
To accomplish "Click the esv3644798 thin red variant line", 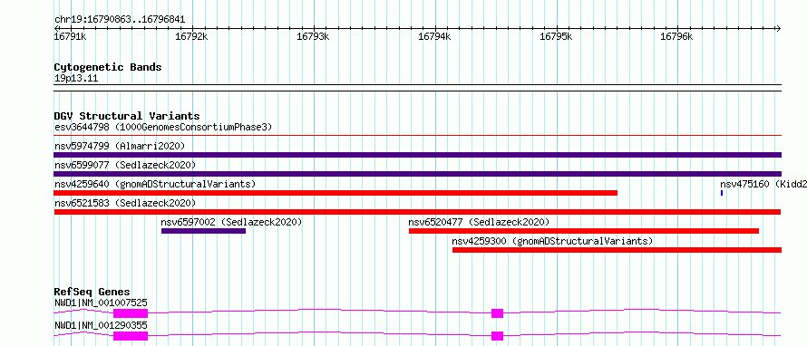I will pyautogui.click(x=417, y=136).
